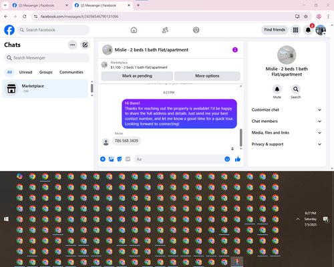The width and height of the screenshot is (334, 267).
Task: Open more actions plus icon in composer
Action: tap(103, 159)
